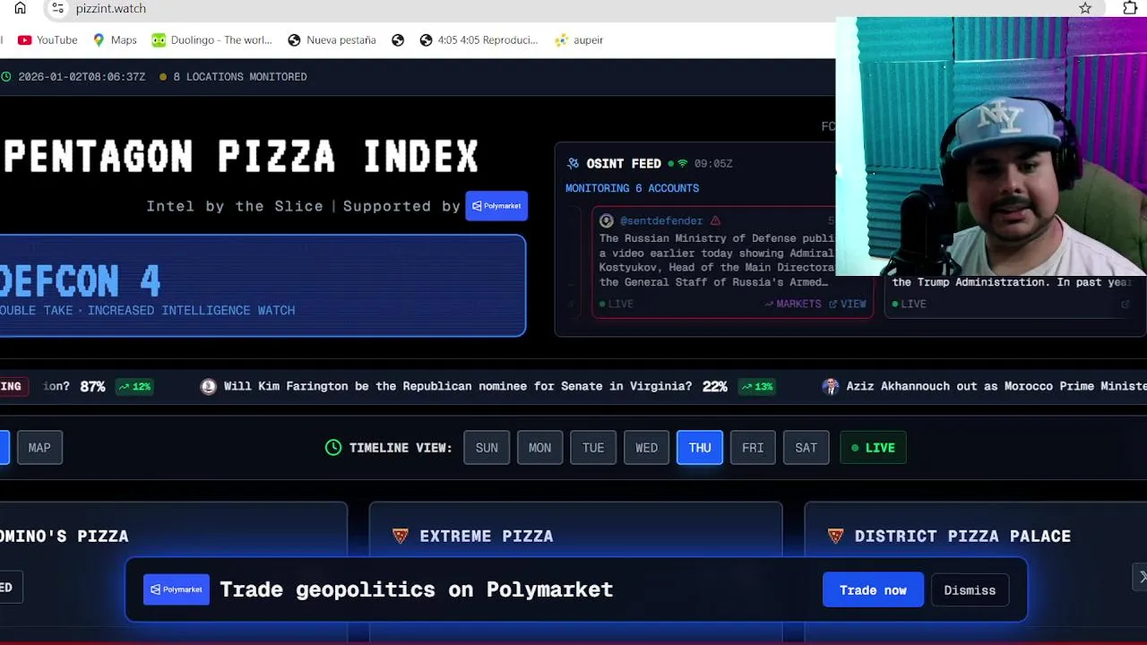Click the Kim Farington market avatar icon
This screenshot has height=645, width=1147.
(209, 386)
